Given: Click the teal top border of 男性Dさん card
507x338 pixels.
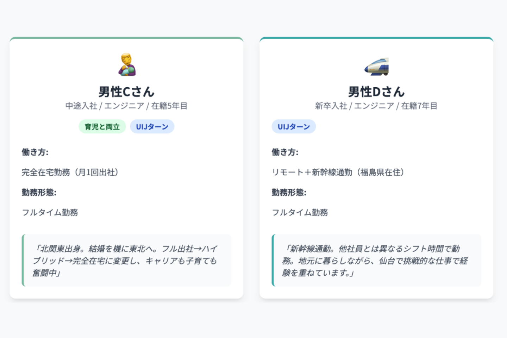Looking at the screenshot, I should click(376, 38).
